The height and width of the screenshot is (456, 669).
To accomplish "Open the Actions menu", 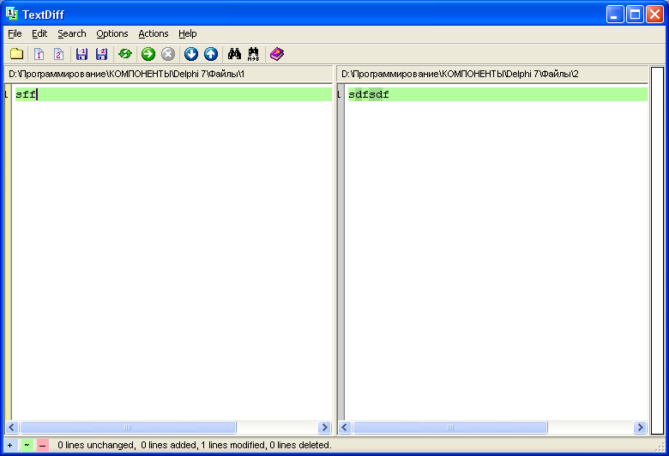I will coord(154,33).
